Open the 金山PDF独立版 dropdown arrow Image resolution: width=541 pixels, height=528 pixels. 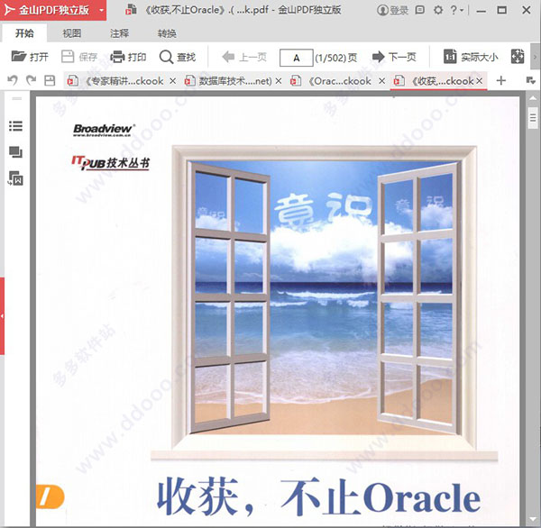101,10
